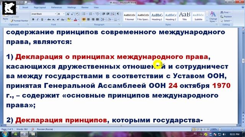Click the Page: 2 of 5 indicator

pyautogui.click(x=7, y=129)
